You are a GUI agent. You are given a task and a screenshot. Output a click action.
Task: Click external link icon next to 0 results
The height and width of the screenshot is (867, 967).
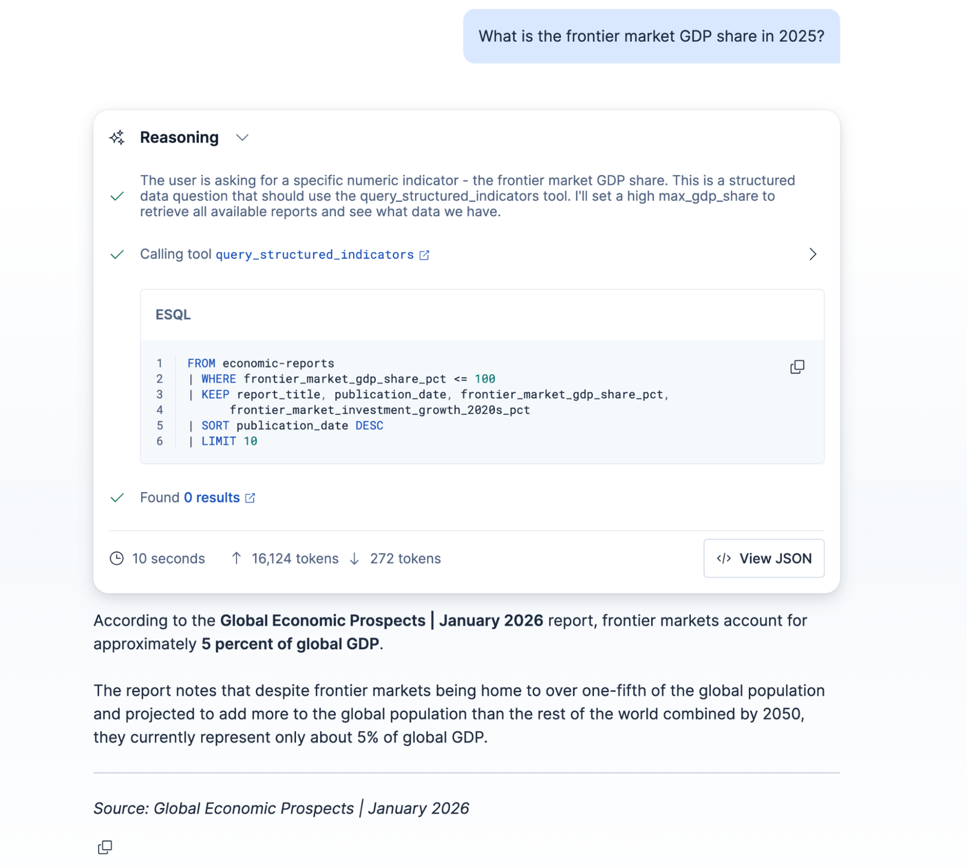[x=250, y=498]
